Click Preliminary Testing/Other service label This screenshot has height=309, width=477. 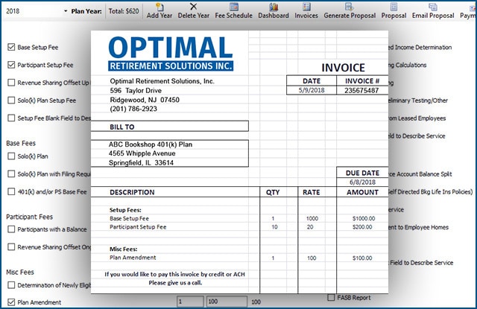coord(417,101)
